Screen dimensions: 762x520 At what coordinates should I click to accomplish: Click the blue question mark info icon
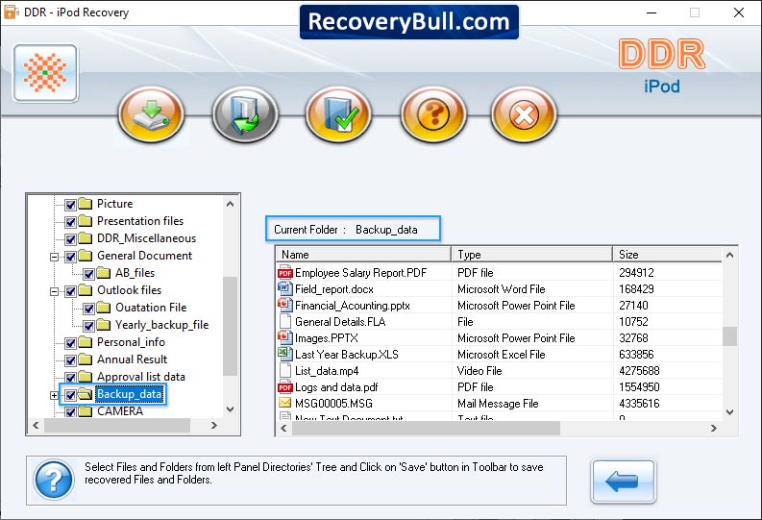[54, 481]
